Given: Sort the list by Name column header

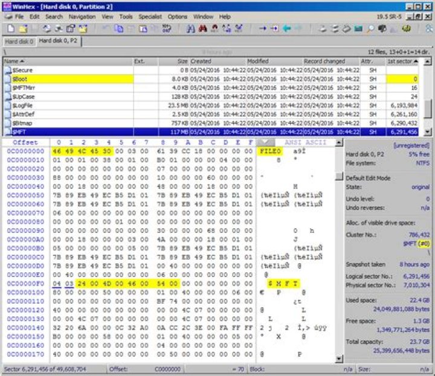Looking at the screenshot, I should pyautogui.click(x=66, y=61).
